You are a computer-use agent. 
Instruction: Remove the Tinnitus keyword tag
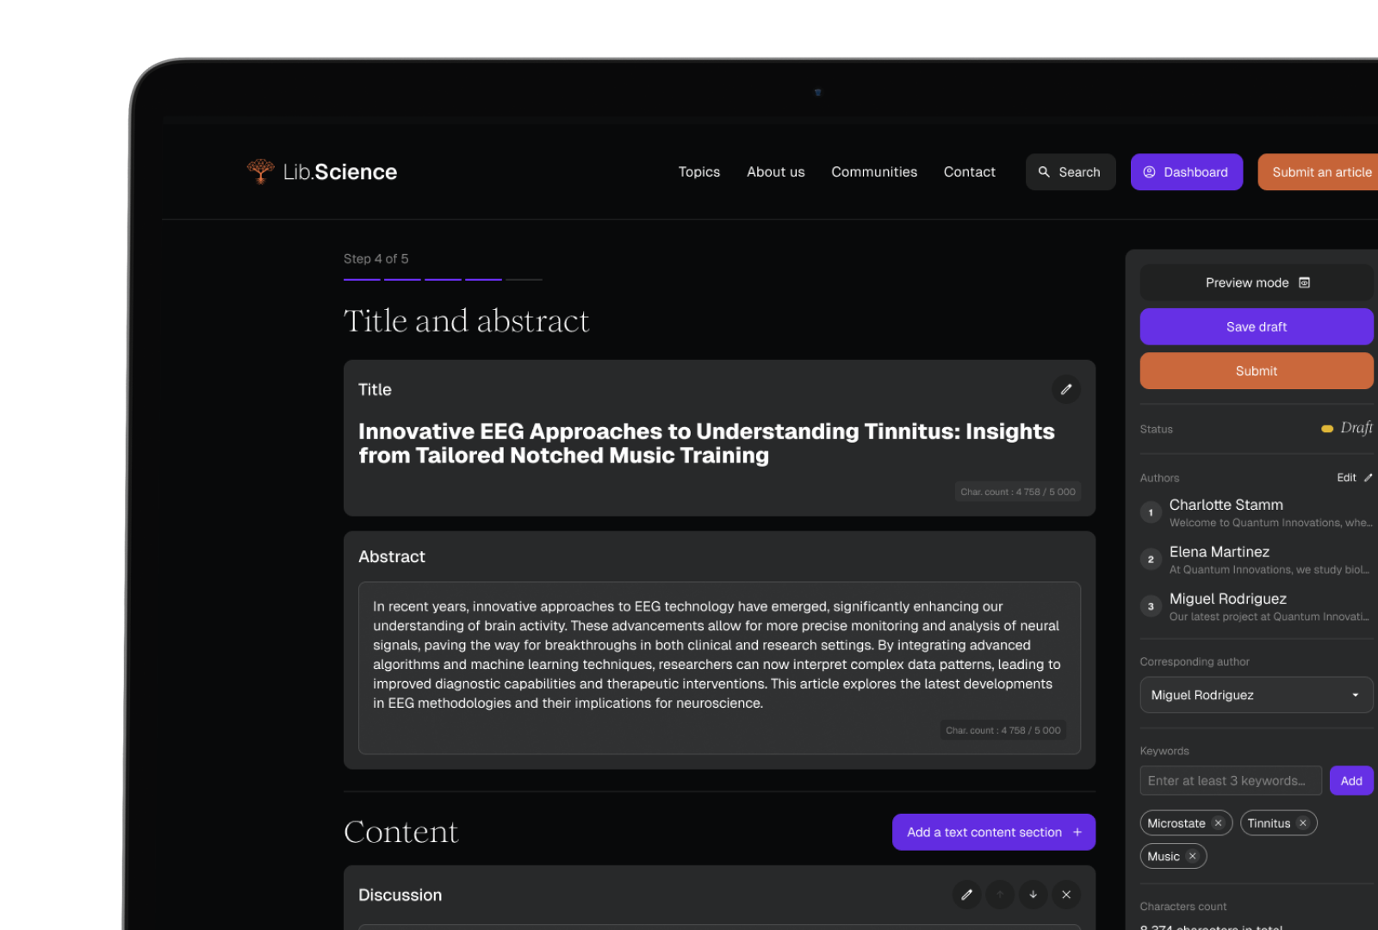click(x=1302, y=823)
